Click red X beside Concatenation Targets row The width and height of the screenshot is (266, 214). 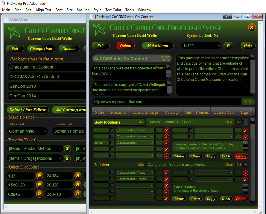[166, 179]
